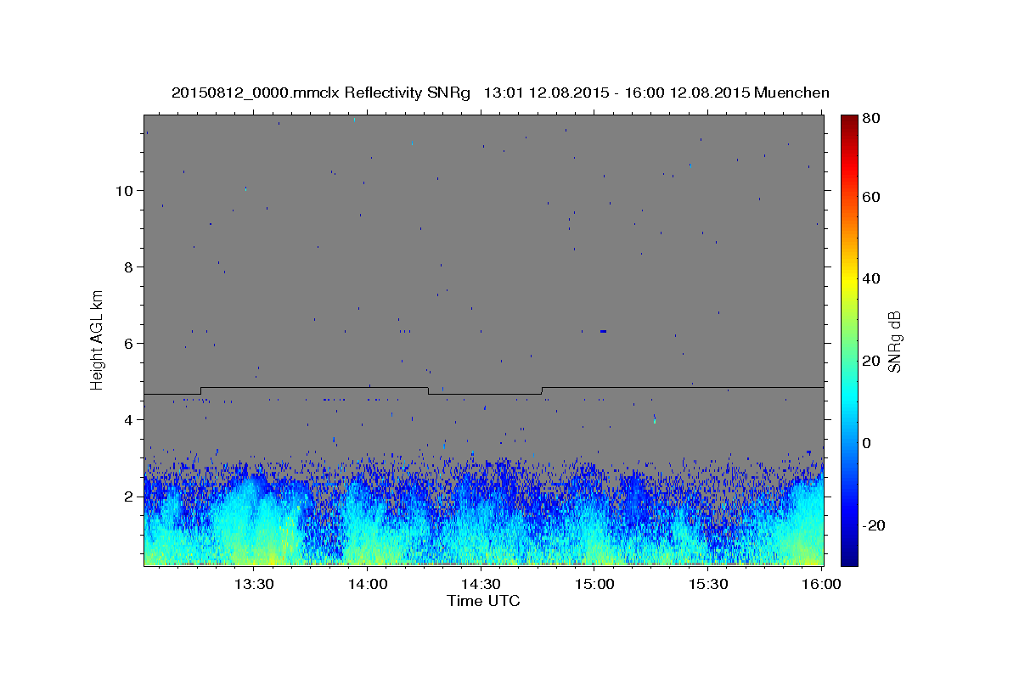Click the colorbar value 40
This screenshot has width=1019, height=679.
click(x=870, y=278)
